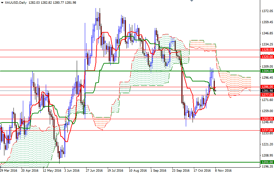Image resolution: width=274 pixels, height=173 pixels.
Task: Click the 1296.45 price scale value
Action: click(x=267, y=78)
